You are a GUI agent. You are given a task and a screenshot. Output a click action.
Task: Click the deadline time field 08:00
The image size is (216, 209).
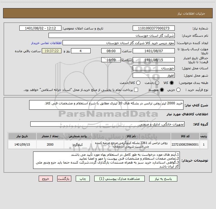(x=111, y=51)
